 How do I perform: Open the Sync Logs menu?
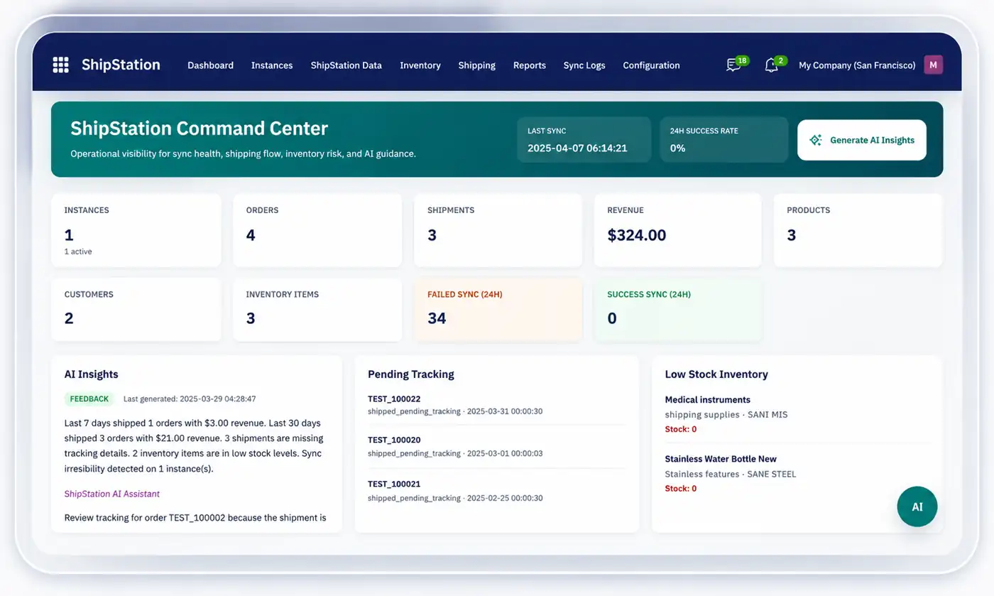point(584,65)
